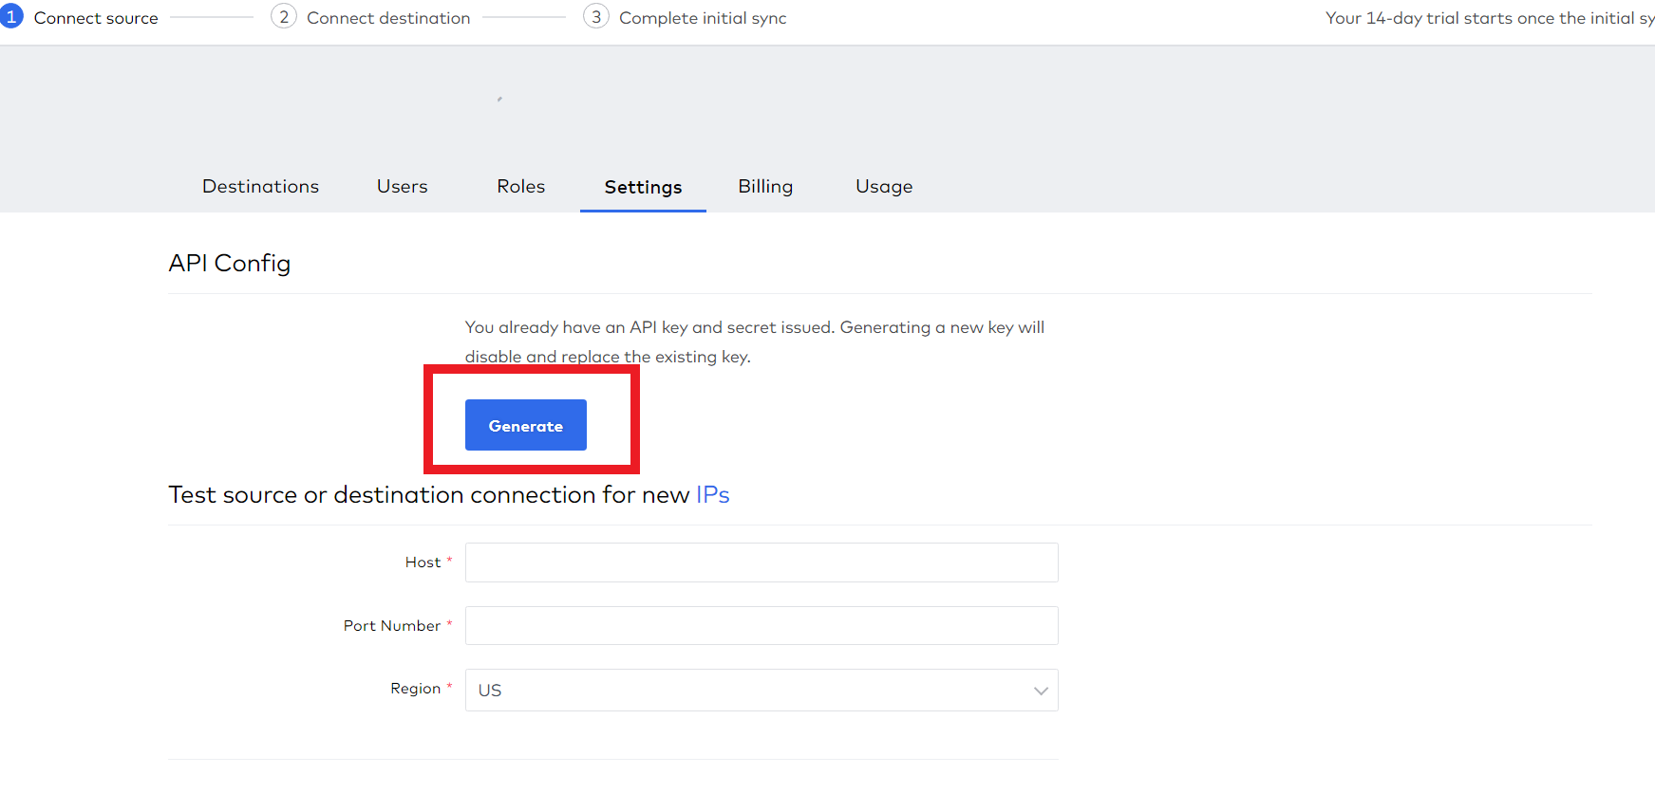
Task: Go to the Roles tab
Action: (x=520, y=187)
